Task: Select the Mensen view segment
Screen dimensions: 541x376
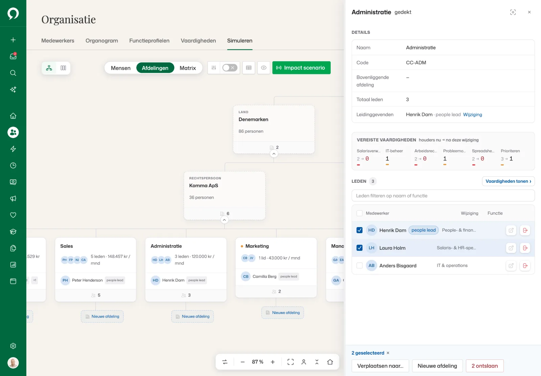Action: pos(120,68)
